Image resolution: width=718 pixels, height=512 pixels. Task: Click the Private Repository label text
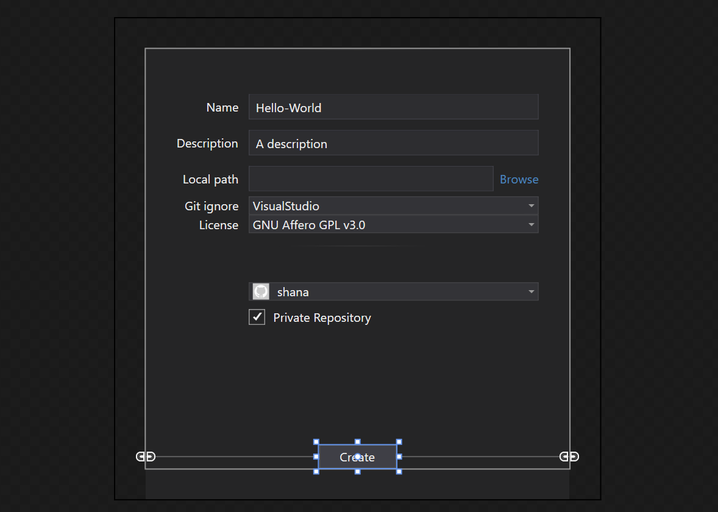point(322,318)
